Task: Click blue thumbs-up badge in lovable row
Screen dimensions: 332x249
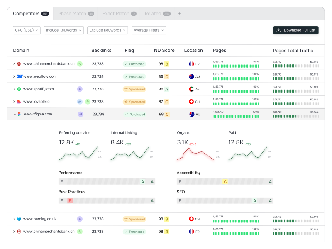Action: click(80, 102)
